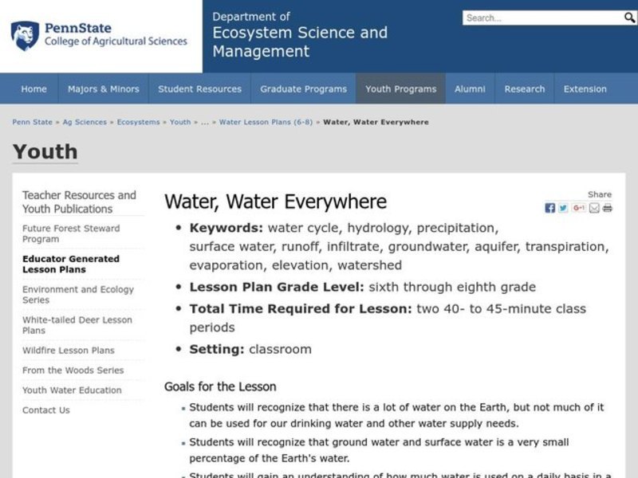638x478 pixels.
Task: Share the page on Facebook
Action: [x=550, y=208]
